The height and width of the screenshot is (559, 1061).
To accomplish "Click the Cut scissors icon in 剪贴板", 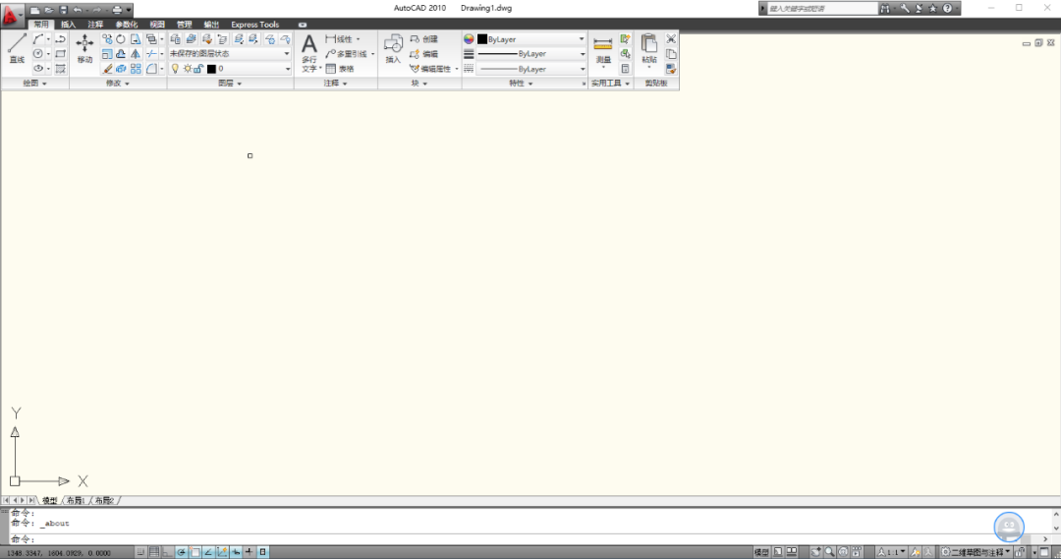I will [x=671, y=38].
